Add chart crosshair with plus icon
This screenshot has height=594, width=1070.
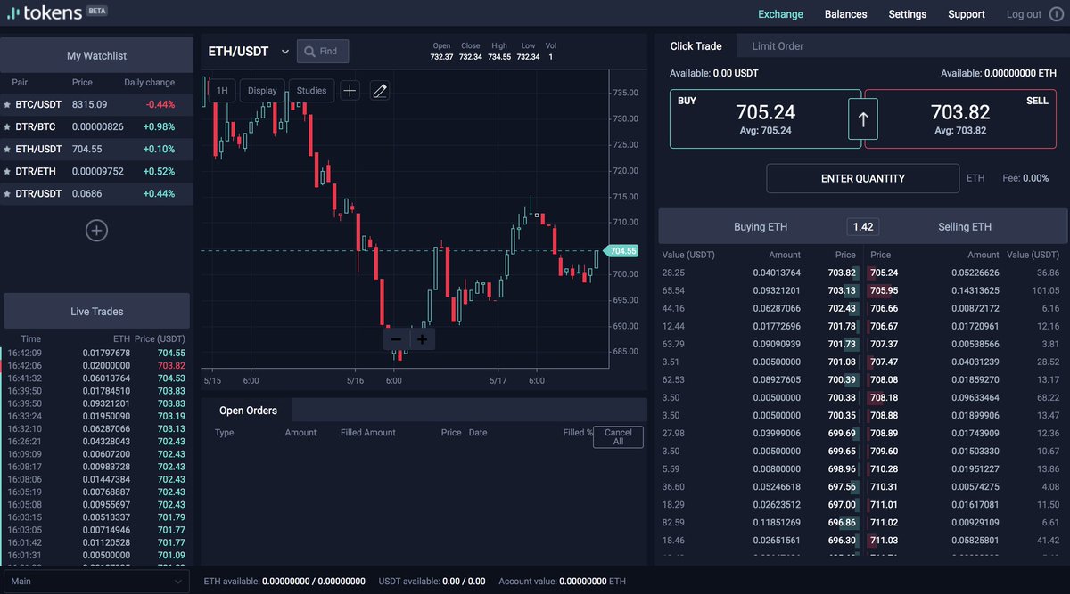[350, 90]
